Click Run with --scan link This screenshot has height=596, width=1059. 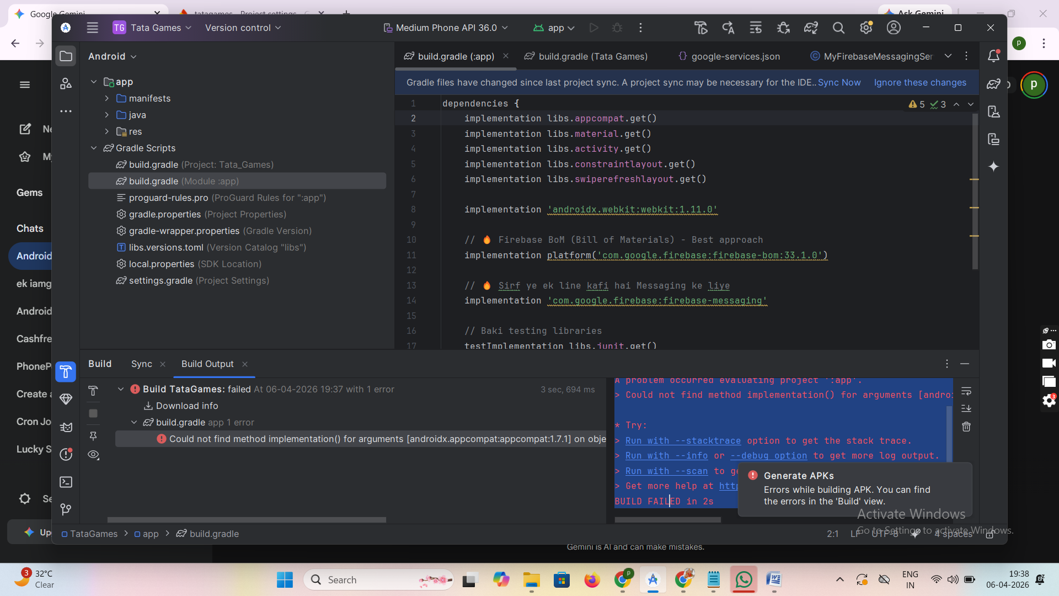666,471
